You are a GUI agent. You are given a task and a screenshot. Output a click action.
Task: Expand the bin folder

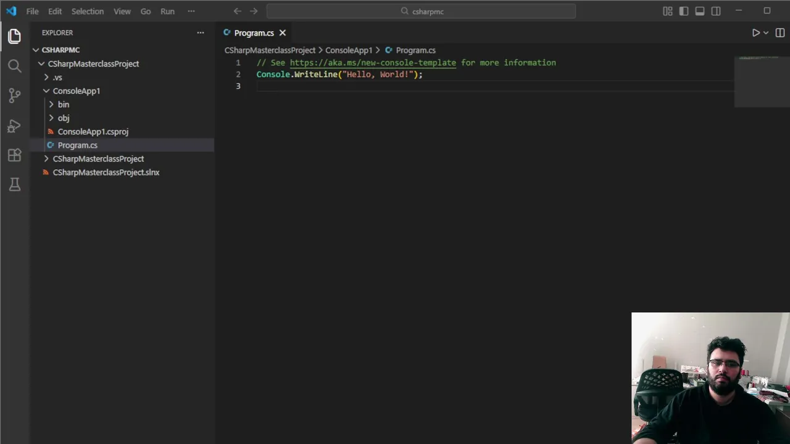[51, 104]
